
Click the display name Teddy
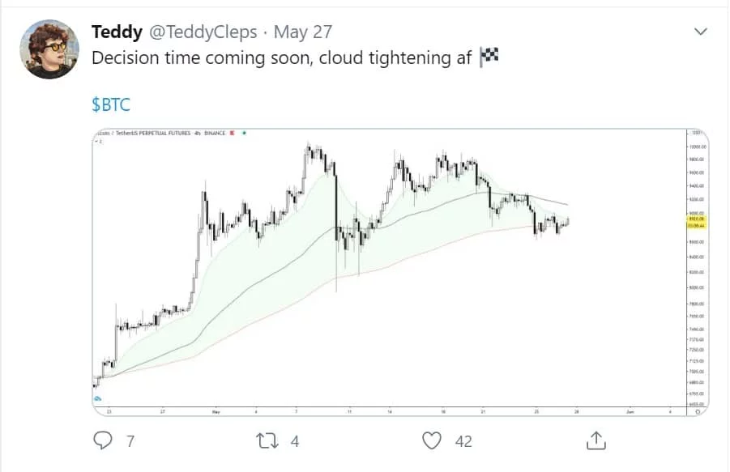117,32
